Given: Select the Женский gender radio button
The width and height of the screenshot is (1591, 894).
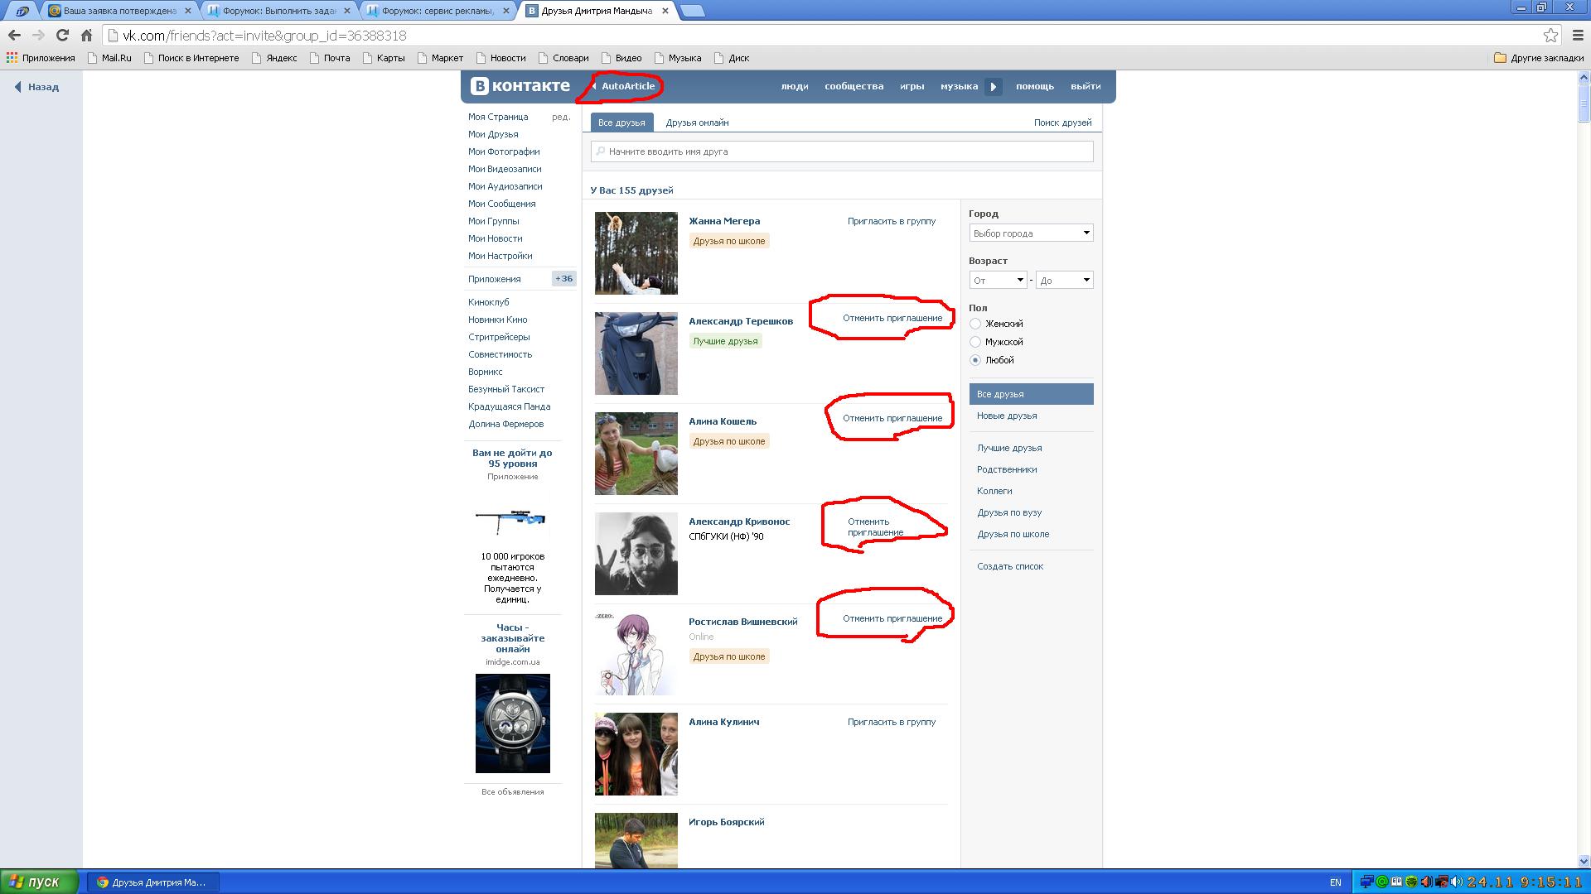Looking at the screenshot, I should [975, 324].
